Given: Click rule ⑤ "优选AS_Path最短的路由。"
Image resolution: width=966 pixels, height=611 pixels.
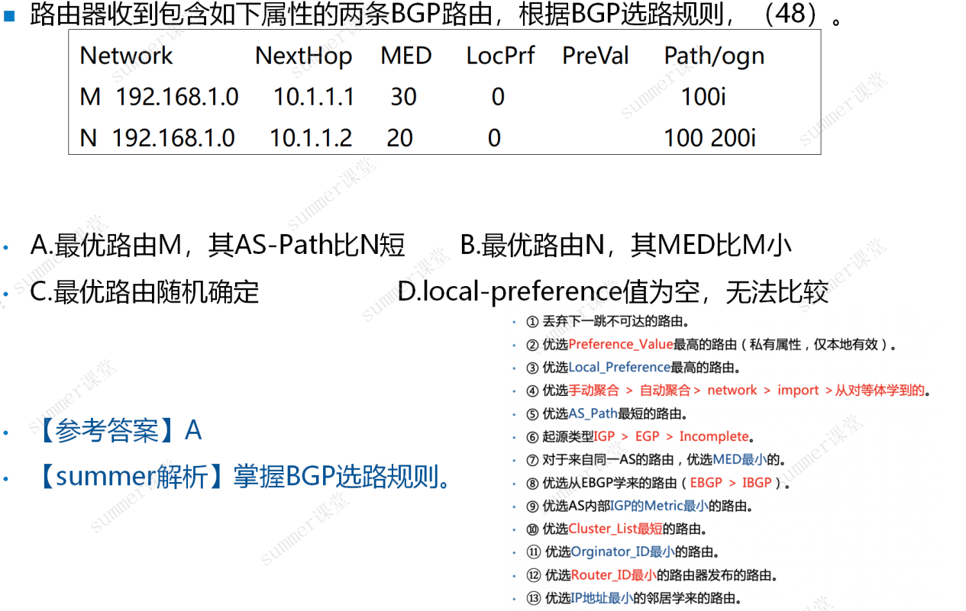Looking at the screenshot, I should click(607, 414).
